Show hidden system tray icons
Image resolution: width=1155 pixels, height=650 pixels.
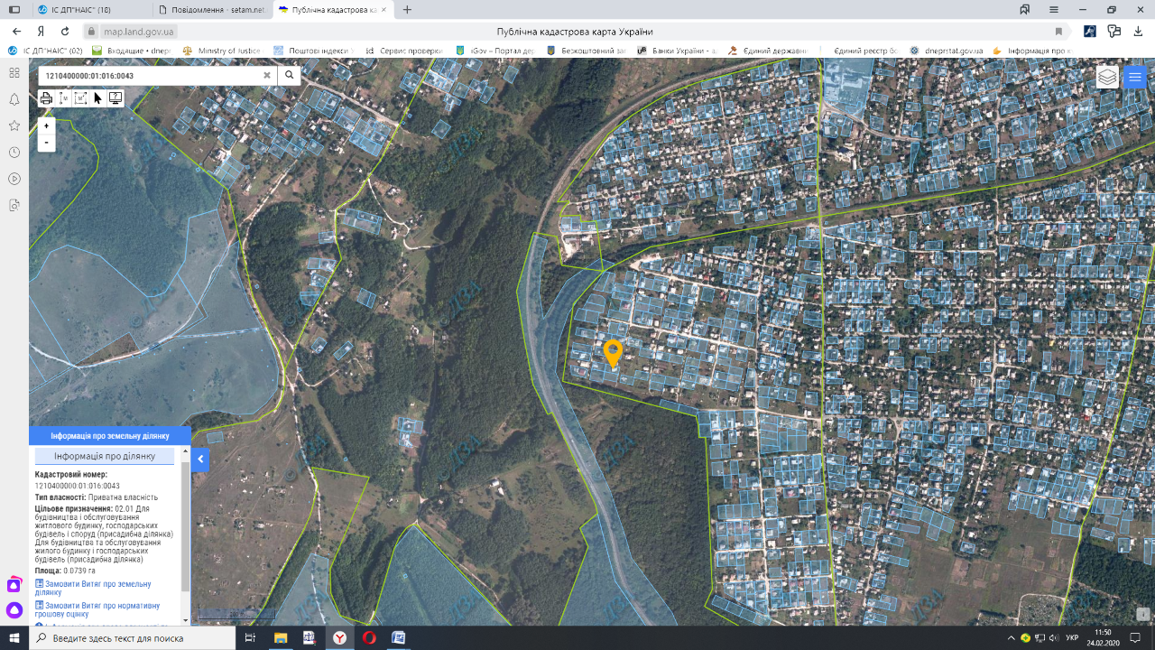click(1012, 638)
